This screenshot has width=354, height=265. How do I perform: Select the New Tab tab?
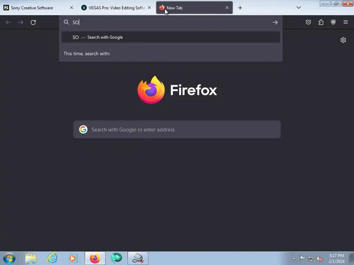[x=194, y=8]
